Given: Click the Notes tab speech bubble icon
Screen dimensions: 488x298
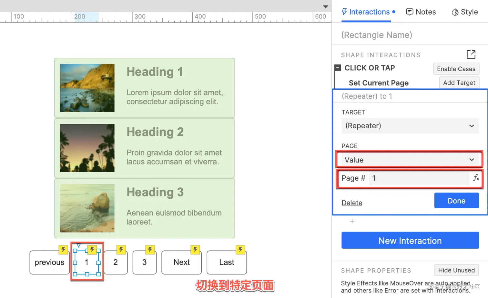Looking at the screenshot, I should (x=409, y=12).
